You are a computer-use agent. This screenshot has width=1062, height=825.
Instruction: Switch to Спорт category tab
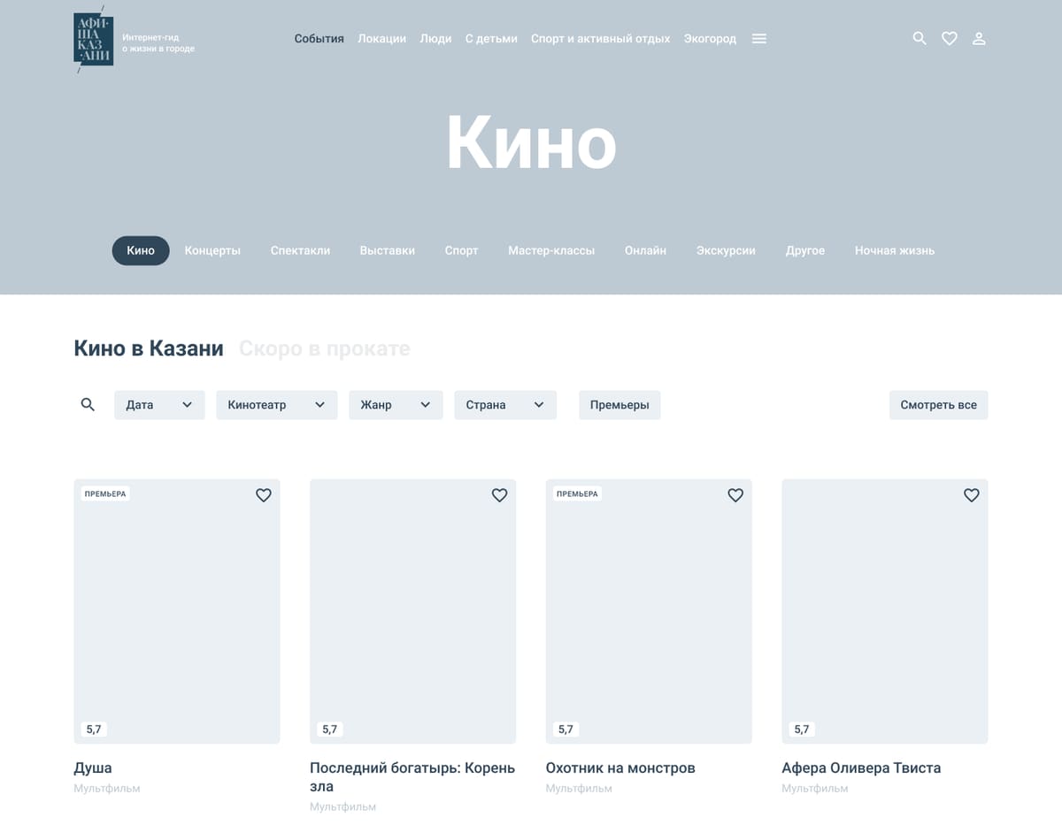(461, 250)
